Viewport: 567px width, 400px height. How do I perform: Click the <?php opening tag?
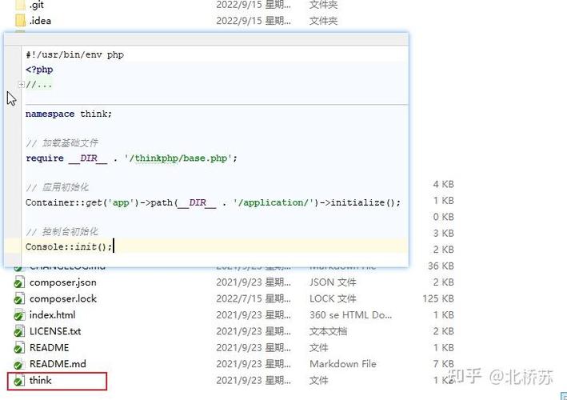(39, 70)
